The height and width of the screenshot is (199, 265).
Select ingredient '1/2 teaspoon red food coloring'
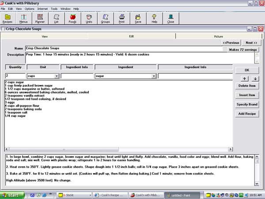pos(35,99)
